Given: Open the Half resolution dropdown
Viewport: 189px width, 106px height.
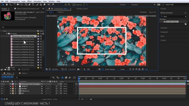Looking at the screenshot, I should coord(92,69).
